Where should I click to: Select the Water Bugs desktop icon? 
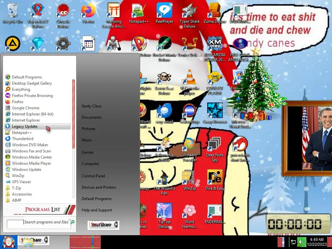[189, 114]
